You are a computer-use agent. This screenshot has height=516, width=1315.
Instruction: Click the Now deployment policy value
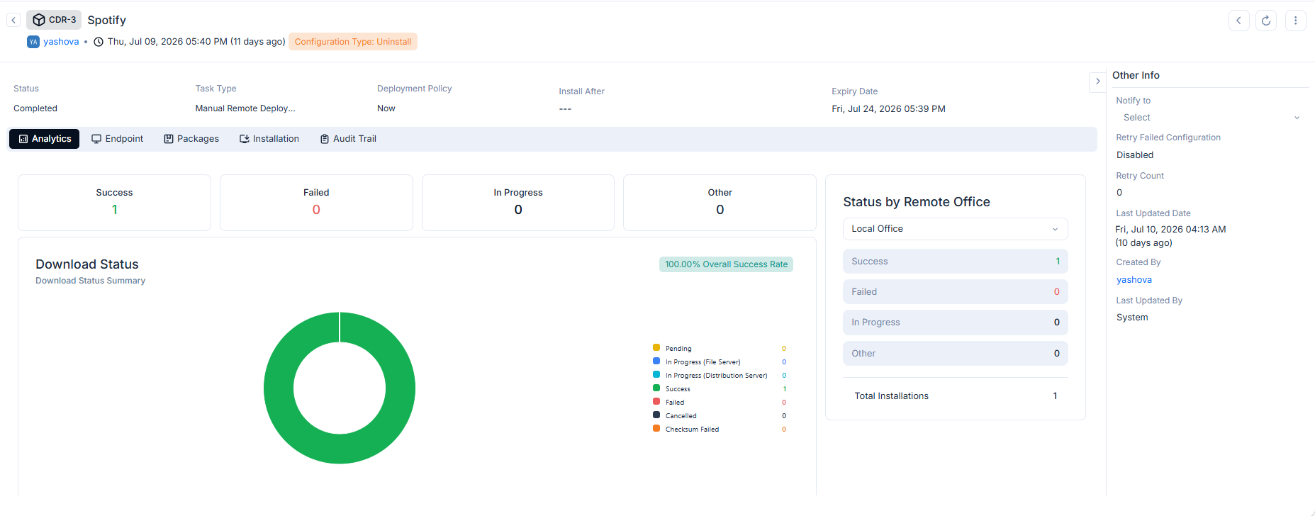pyautogui.click(x=386, y=108)
